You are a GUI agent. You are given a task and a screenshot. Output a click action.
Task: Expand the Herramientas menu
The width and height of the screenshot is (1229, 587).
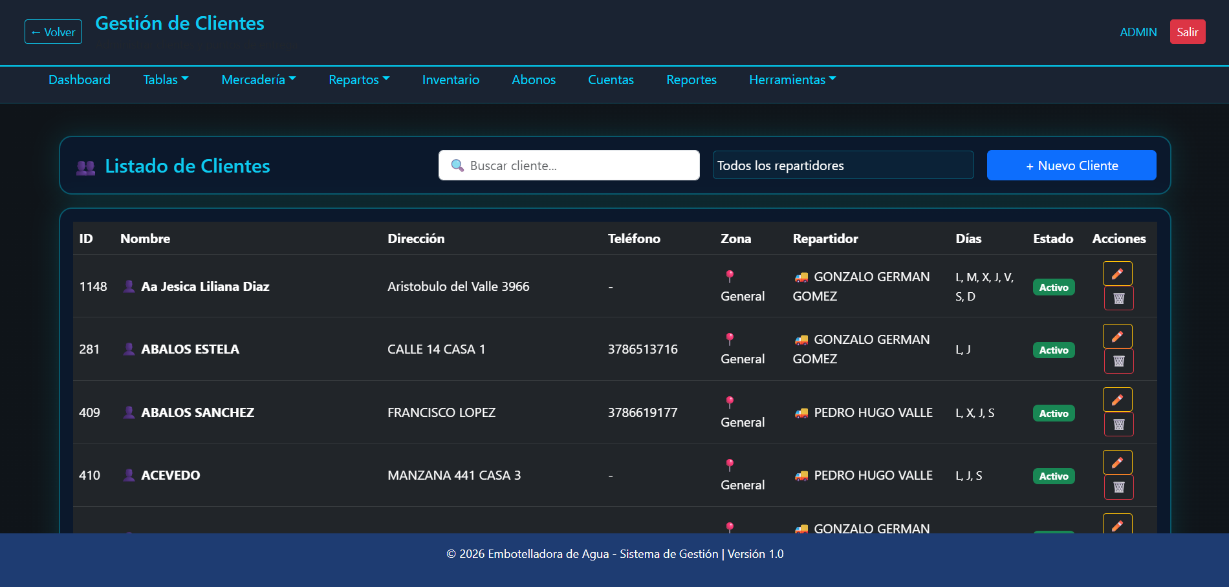coord(792,80)
